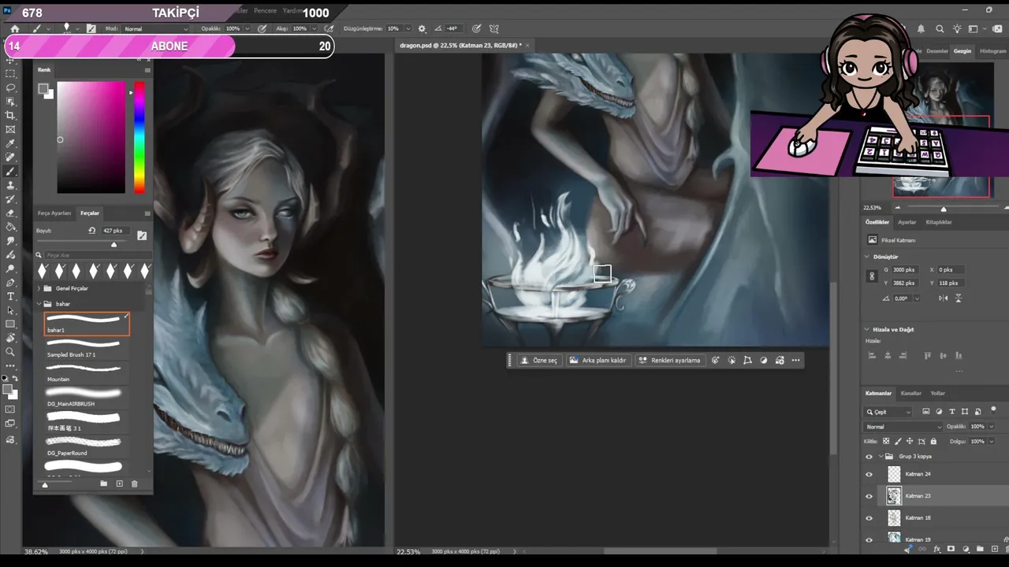This screenshot has width=1009, height=567.
Task: Switch to the Kanallar tab
Action: click(911, 393)
